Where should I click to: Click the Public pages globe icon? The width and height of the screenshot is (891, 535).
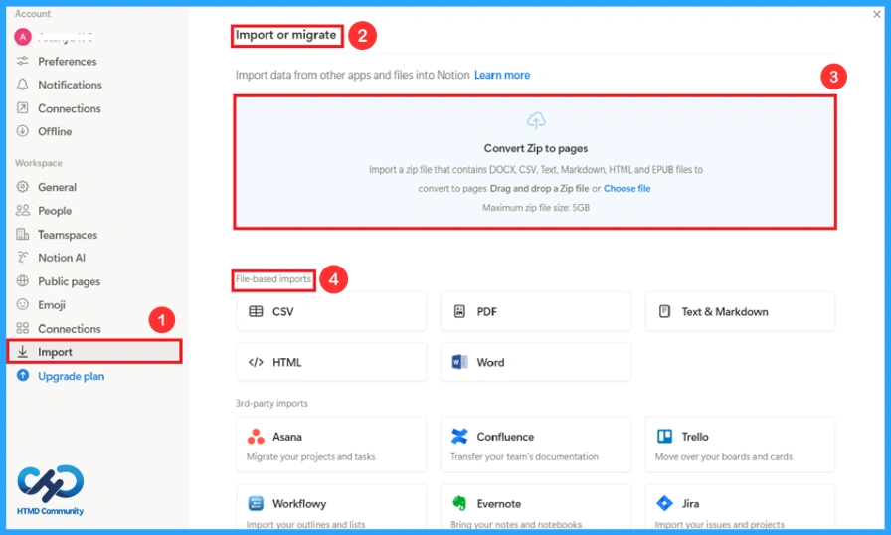pyautogui.click(x=22, y=281)
